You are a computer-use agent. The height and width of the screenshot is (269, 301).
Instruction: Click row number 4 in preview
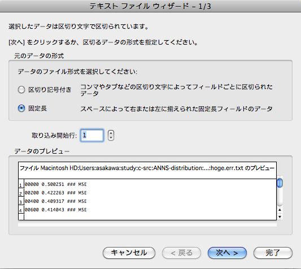point(21,210)
